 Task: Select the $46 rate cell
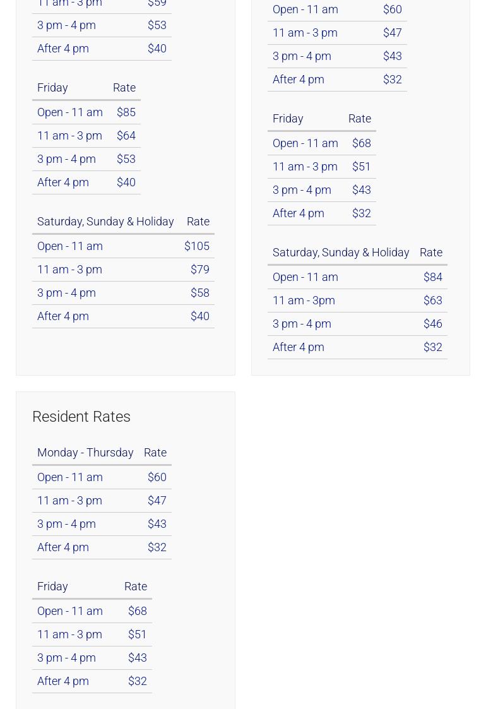[x=432, y=324]
